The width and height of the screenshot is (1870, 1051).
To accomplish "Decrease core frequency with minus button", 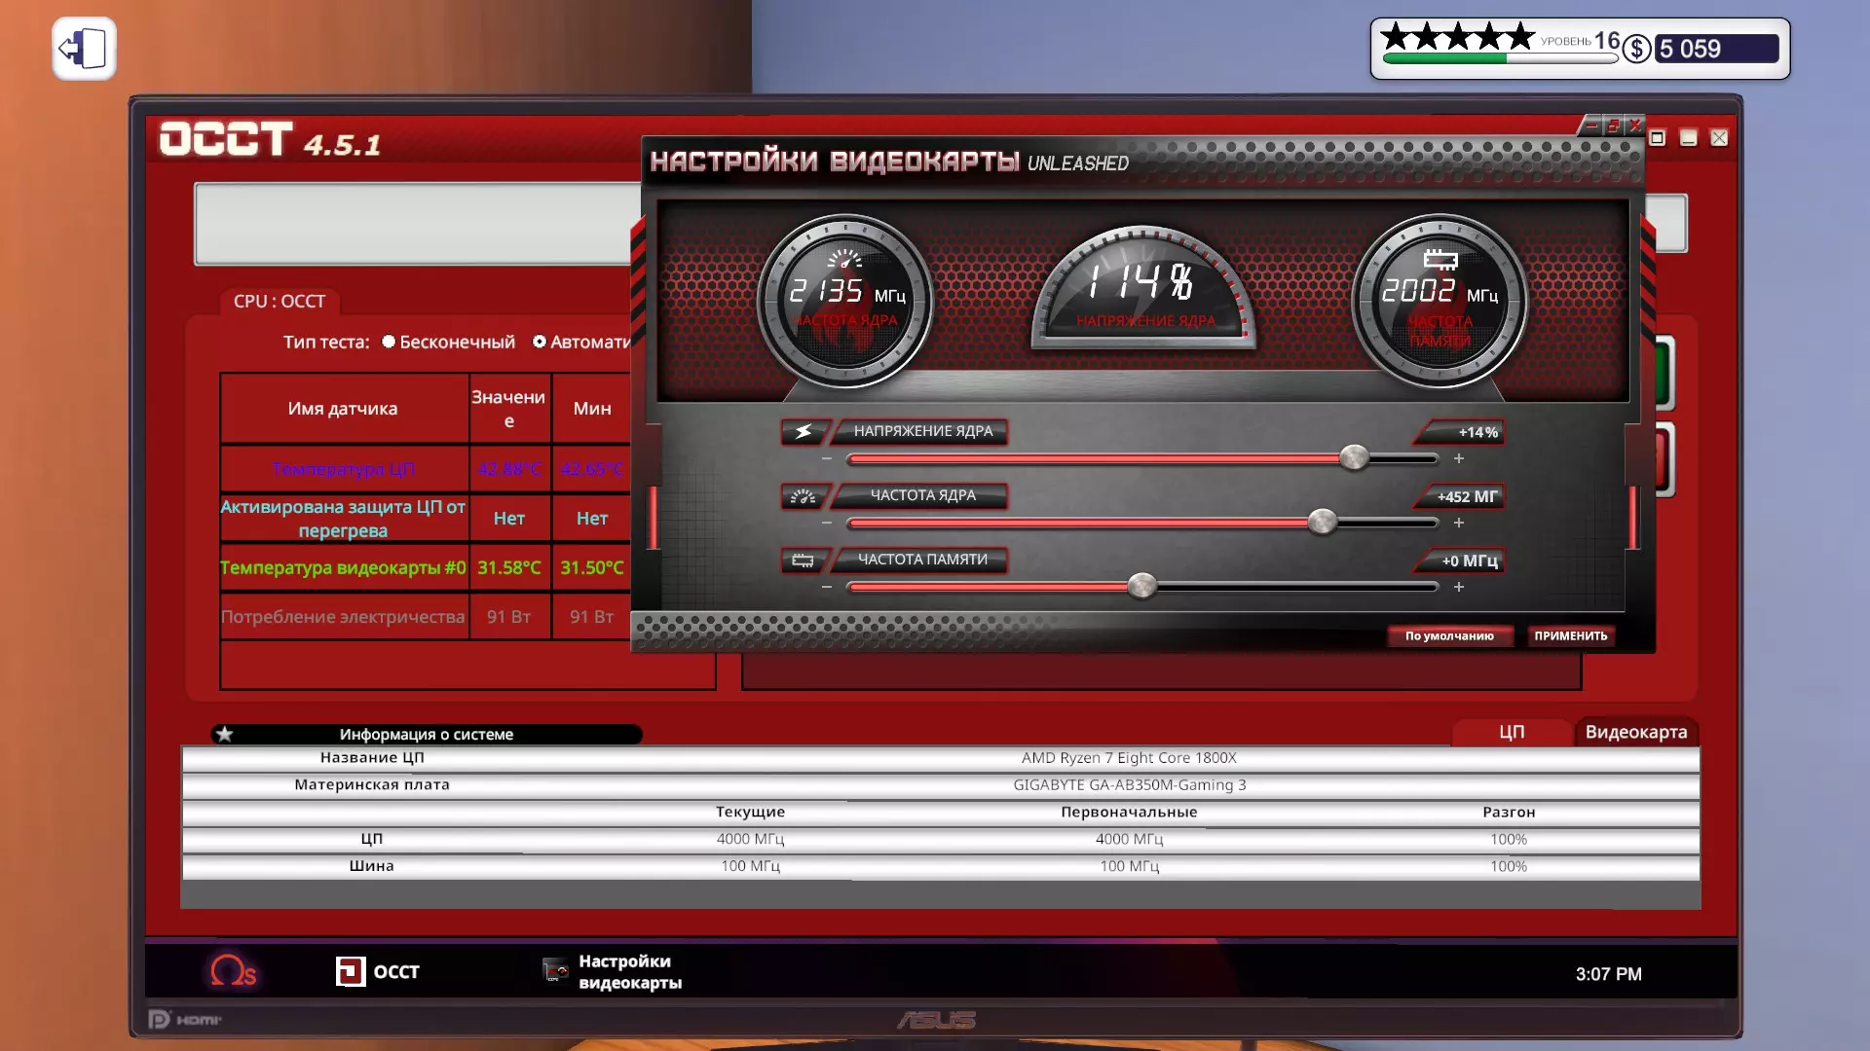I will pos(827,523).
